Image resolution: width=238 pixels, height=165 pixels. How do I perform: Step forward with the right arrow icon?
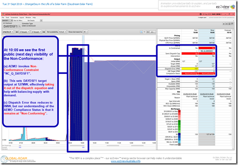(x=43, y=32)
